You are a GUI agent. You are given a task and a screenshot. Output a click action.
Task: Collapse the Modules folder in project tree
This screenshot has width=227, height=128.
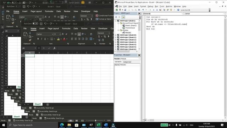pos(118,30)
